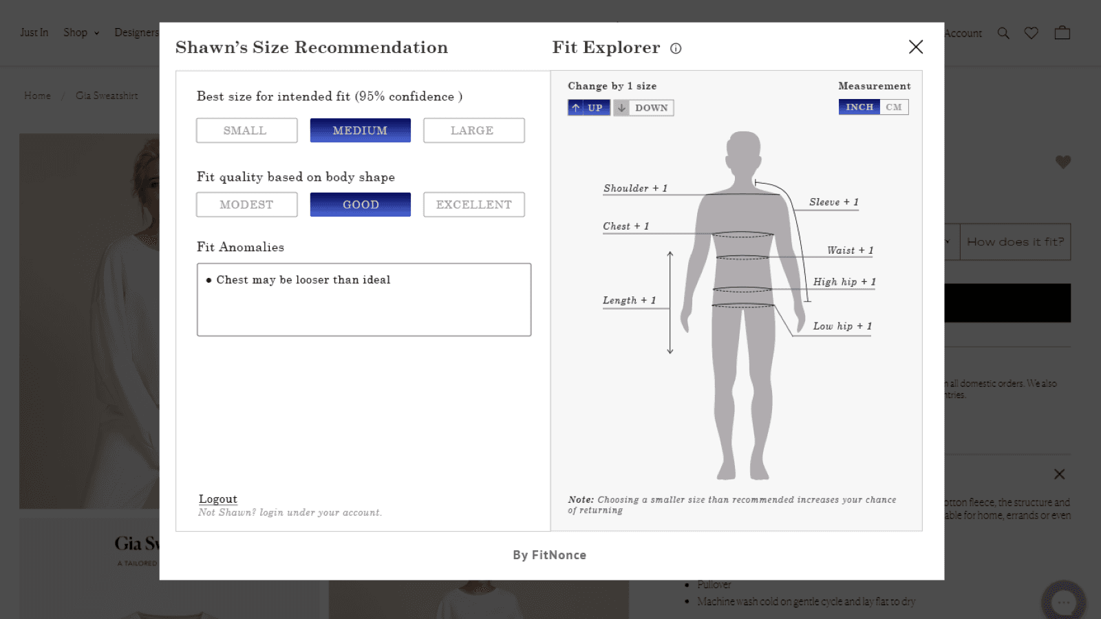The image size is (1101, 619).
Task: Expand the size selector dropdown arrow
Action: [x=948, y=241]
